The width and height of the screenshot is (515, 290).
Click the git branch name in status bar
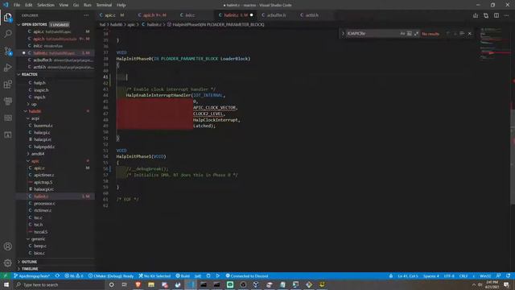pyautogui.click(x=32, y=275)
